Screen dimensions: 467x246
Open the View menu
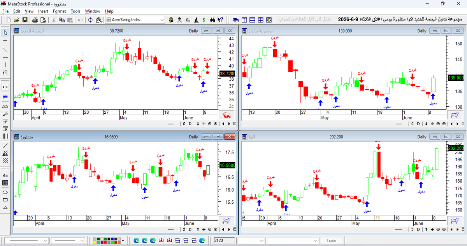pos(29,11)
